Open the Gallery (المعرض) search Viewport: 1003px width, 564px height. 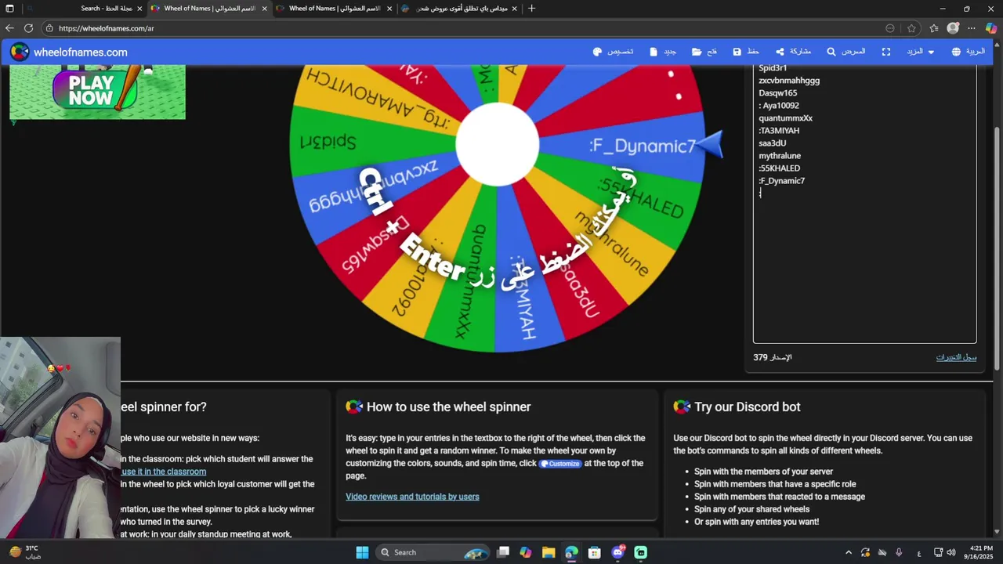coord(846,52)
